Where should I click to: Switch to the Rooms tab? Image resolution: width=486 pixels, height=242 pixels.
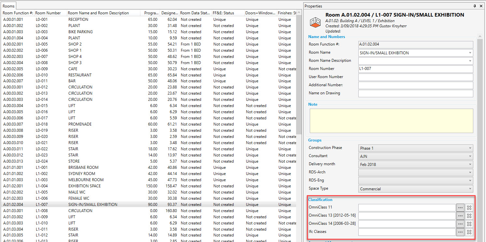tap(8, 6)
